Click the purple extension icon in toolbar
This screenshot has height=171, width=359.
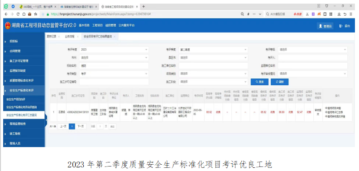(313, 14)
